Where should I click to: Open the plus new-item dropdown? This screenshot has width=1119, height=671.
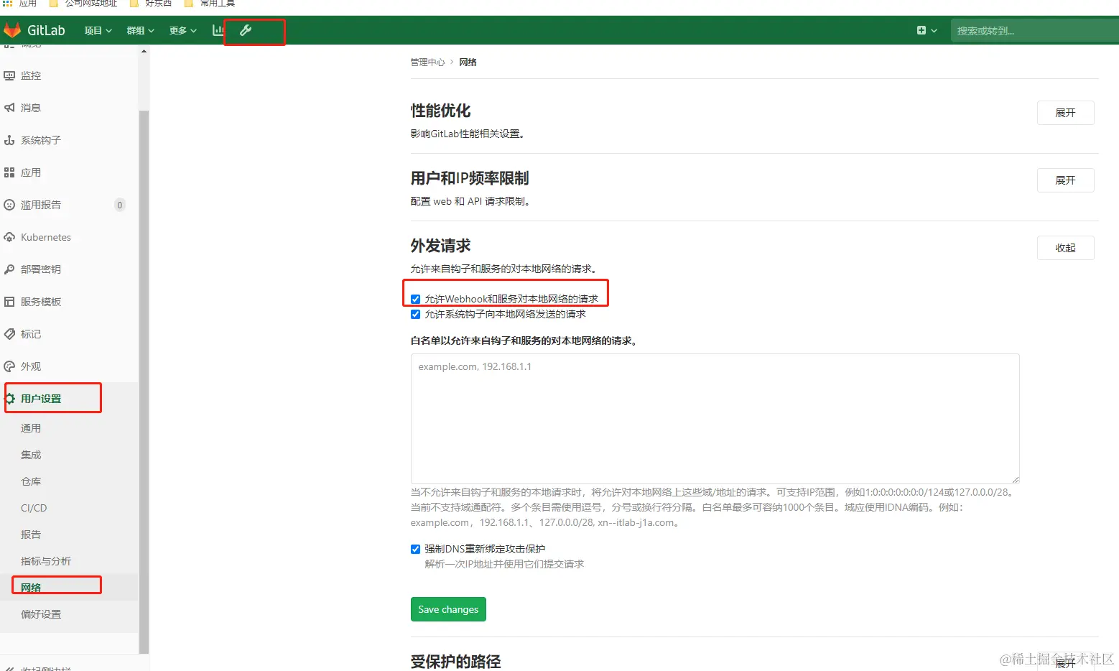pyautogui.click(x=927, y=30)
